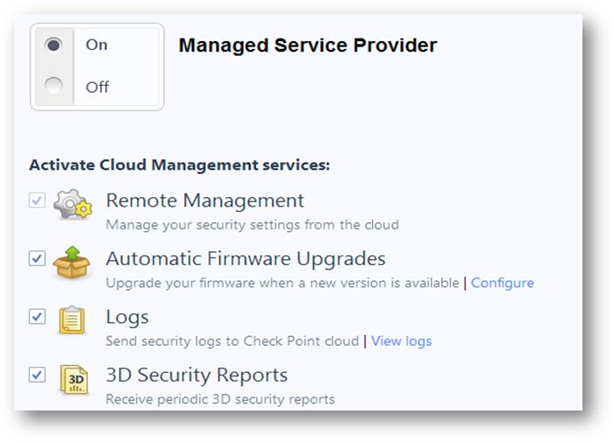Open the View logs link
The height and width of the screenshot is (442, 614).
(x=401, y=340)
